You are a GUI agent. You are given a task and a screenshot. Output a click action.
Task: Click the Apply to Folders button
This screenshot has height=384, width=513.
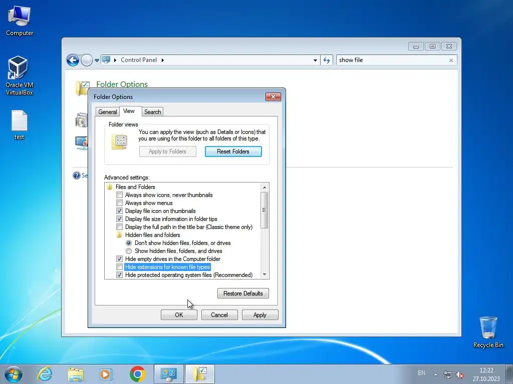167,151
